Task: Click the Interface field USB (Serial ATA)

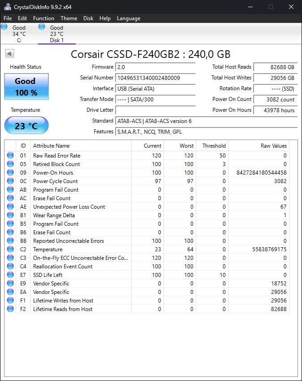Action: click(x=155, y=89)
